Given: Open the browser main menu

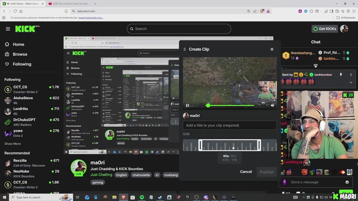Looking at the screenshot, I should tap(354, 11).
